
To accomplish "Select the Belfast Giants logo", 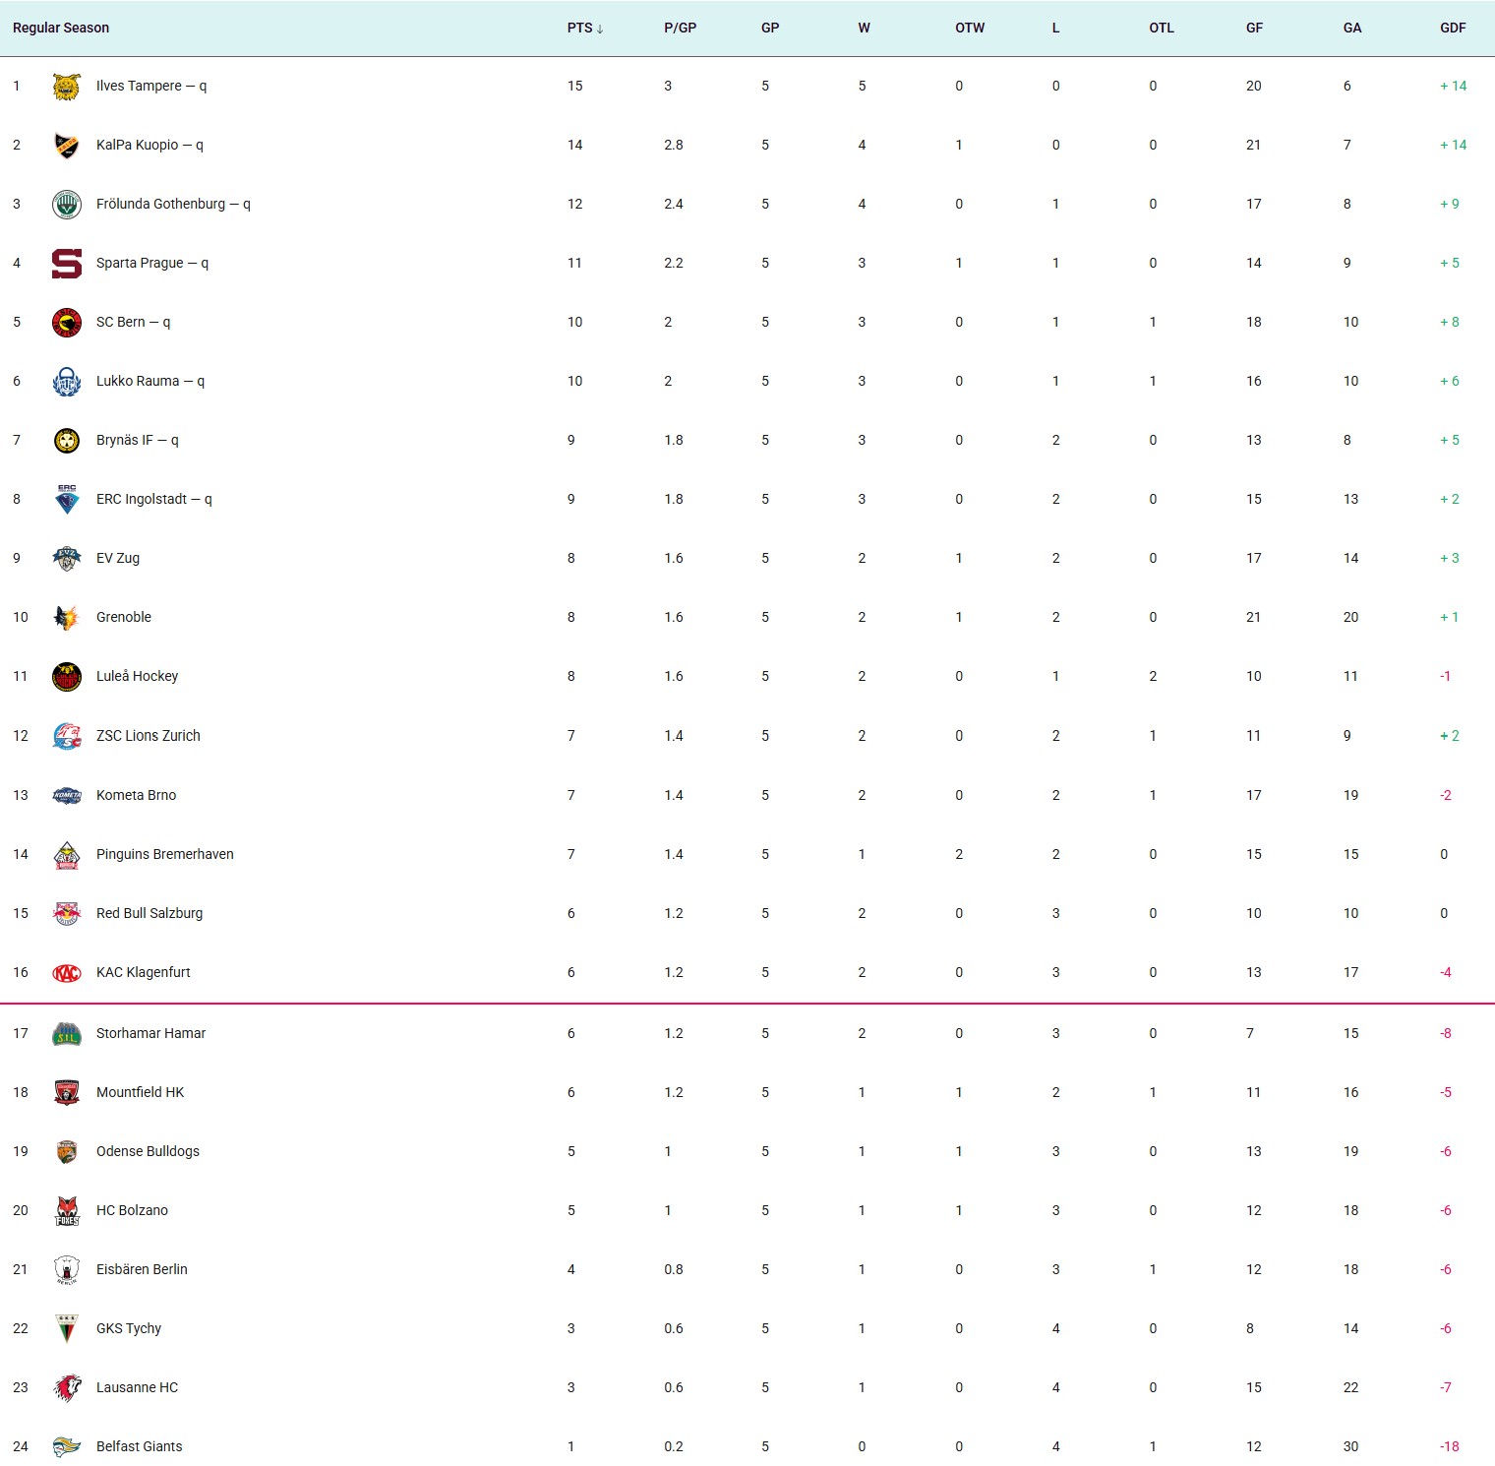I will pyautogui.click(x=67, y=1447).
